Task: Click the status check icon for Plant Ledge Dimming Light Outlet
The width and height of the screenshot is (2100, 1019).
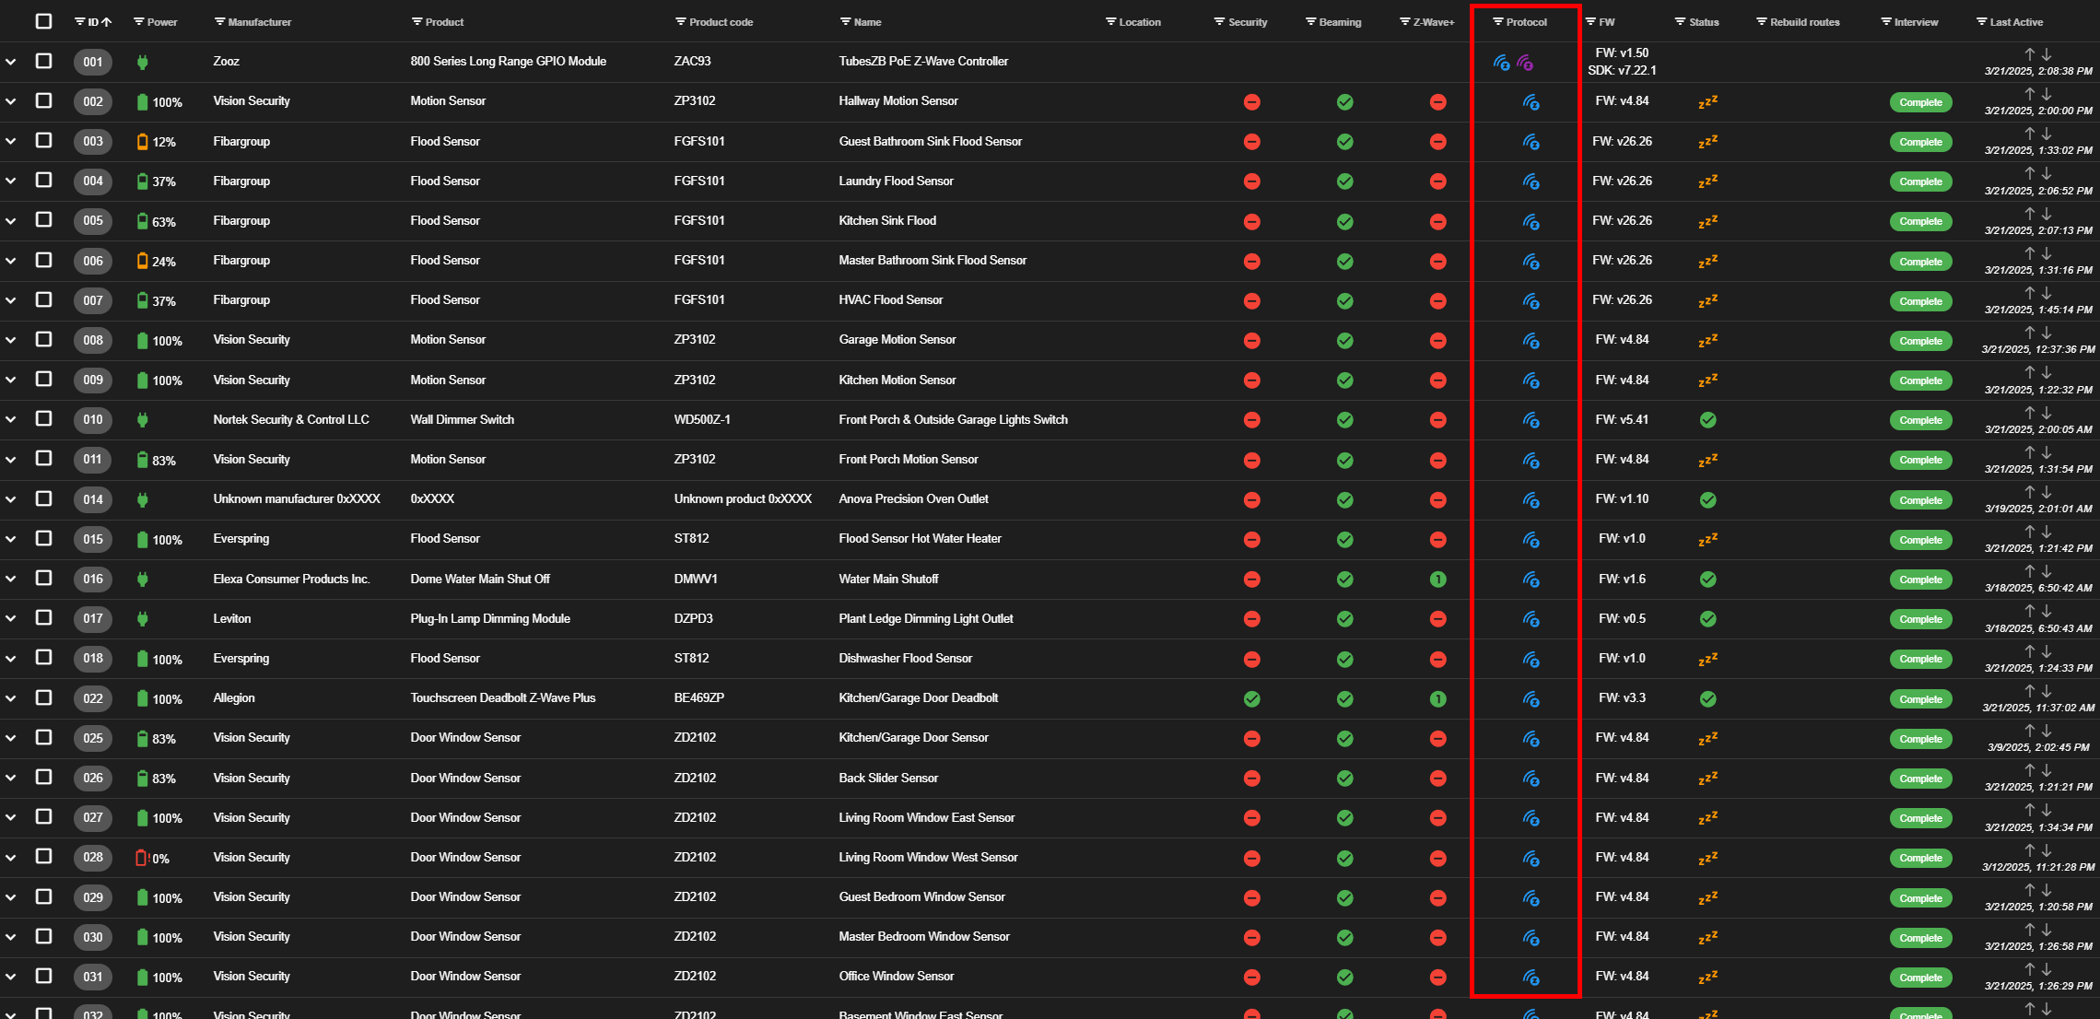Action: 1707,619
